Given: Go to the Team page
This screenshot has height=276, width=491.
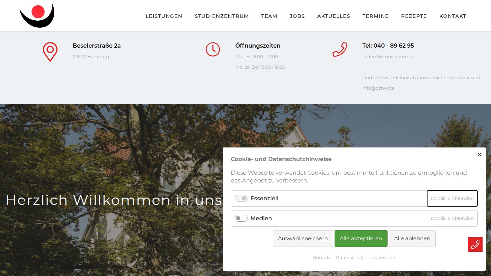Looking at the screenshot, I should click(269, 16).
